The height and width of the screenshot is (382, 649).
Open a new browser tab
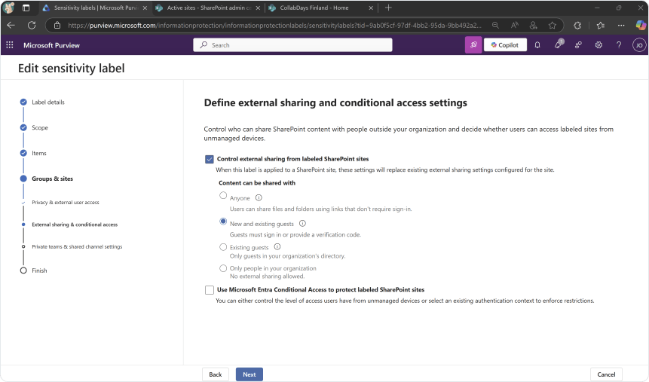388,8
